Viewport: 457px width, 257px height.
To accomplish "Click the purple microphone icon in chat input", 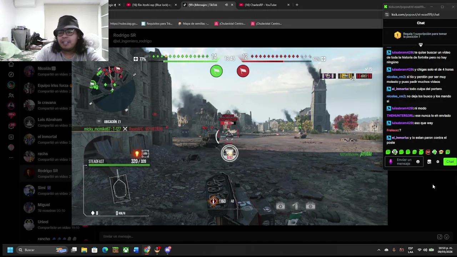I will coord(391,162).
